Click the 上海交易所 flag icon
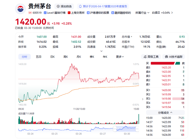 pyautogui.click(x=69, y=13)
